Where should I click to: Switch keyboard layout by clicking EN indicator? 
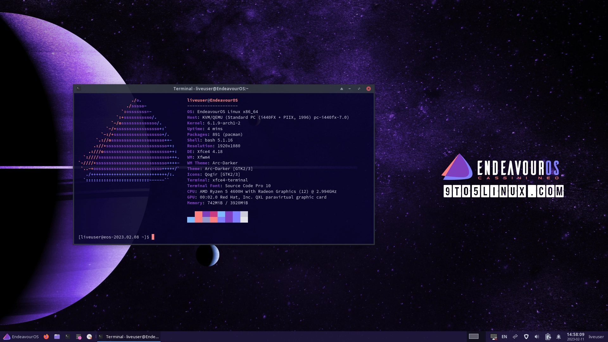click(x=504, y=337)
